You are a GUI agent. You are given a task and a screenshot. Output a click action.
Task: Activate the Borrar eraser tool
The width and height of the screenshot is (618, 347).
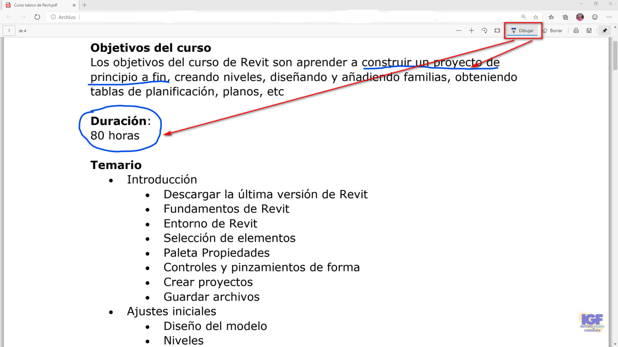552,30
